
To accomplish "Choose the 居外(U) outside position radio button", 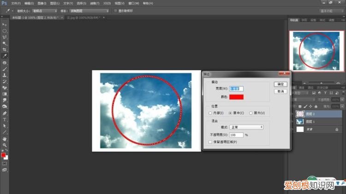I will pyautogui.click(x=251, y=113).
